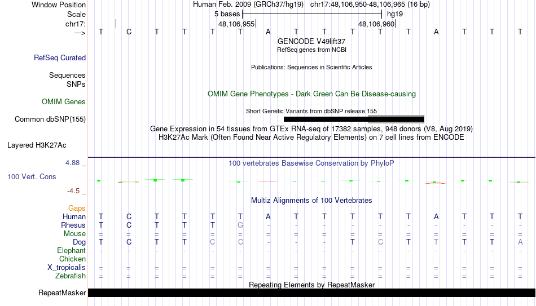Click Short Genetic Variants from dbSNP title
Screen dimensions: 536x306
click(x=311, y=111)
